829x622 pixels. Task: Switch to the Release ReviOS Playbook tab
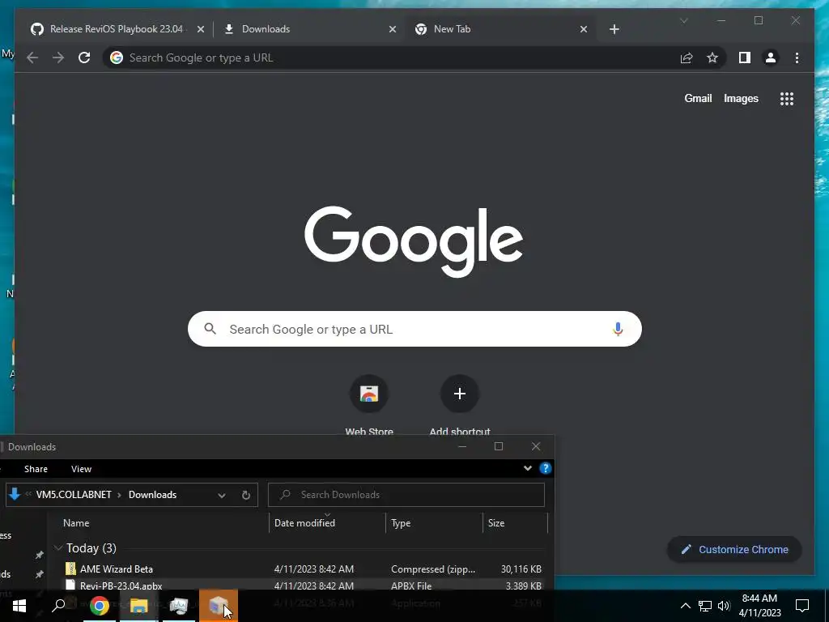point(117,29)
